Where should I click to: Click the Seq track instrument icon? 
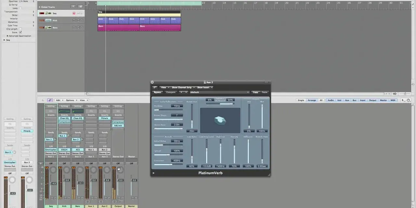(48, 13)
